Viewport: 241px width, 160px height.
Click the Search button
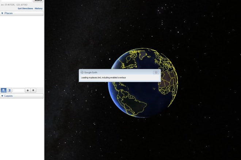pos(38,1)
